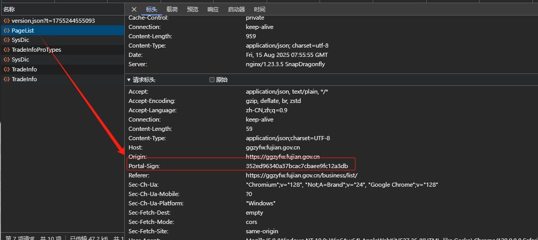The image size is (538, 240).
Task: Select the version.json request row
Action: [x=62, y=21]
